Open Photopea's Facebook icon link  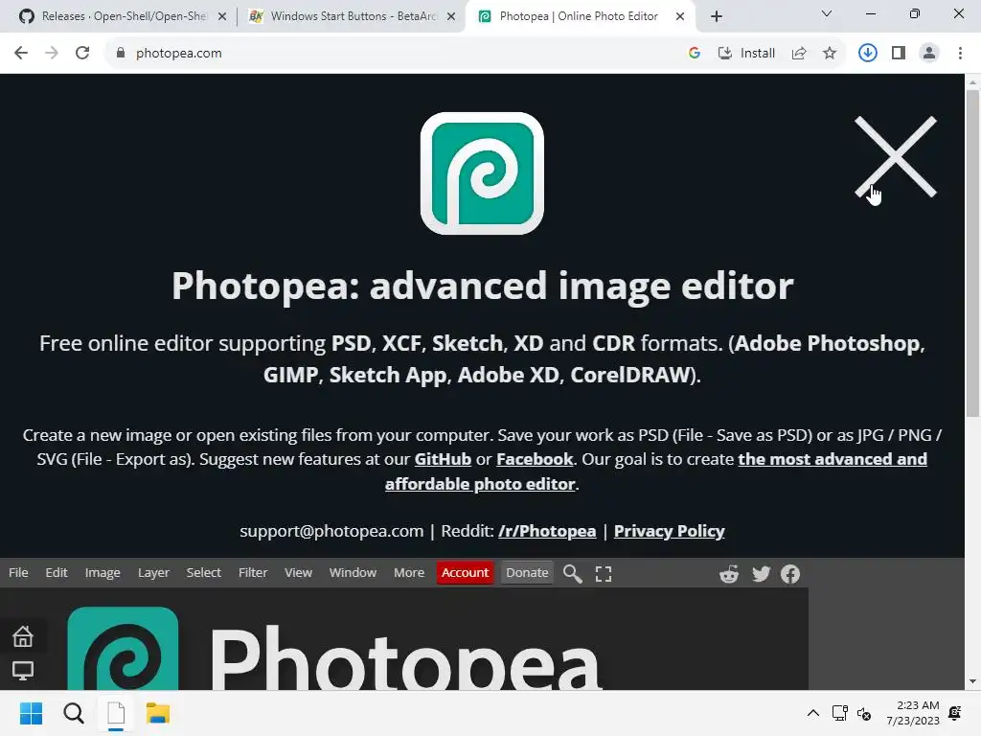pos(790,574)
